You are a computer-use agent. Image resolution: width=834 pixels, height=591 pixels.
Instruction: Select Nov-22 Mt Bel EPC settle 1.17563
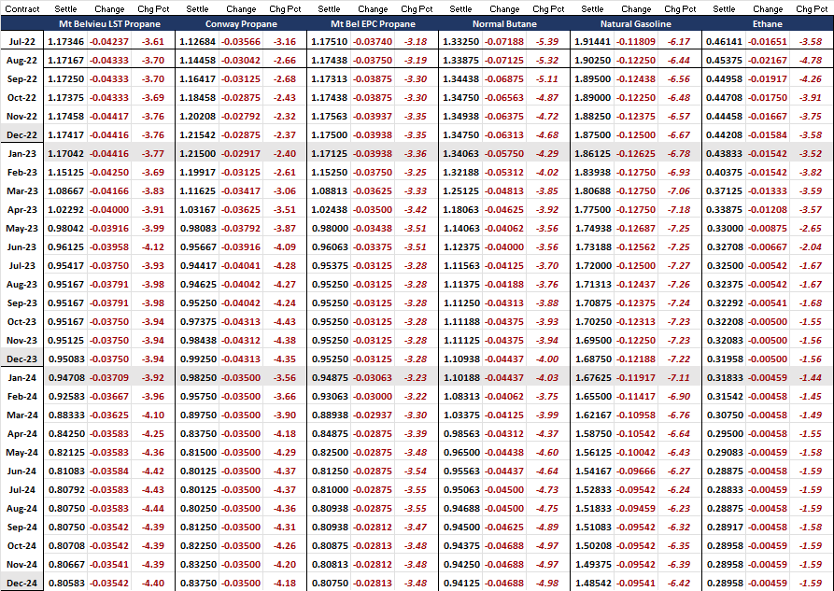330,117
